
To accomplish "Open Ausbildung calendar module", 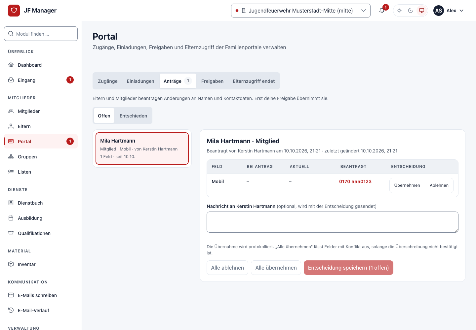I will click(41, 218).
